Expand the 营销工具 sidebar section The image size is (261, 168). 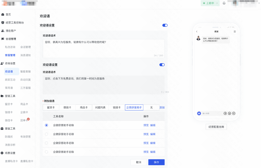(x=10, y=96)
